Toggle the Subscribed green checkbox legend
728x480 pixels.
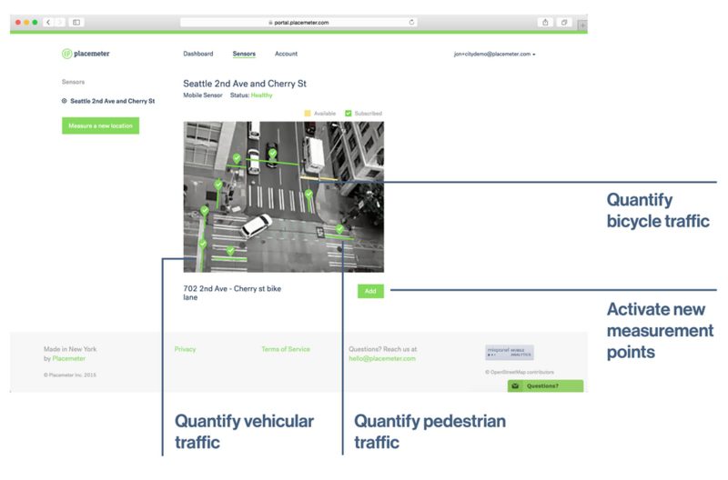(349, 114)
